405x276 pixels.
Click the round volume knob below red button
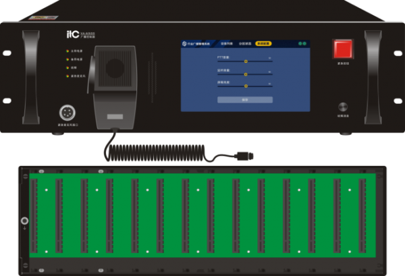[343, 107]
